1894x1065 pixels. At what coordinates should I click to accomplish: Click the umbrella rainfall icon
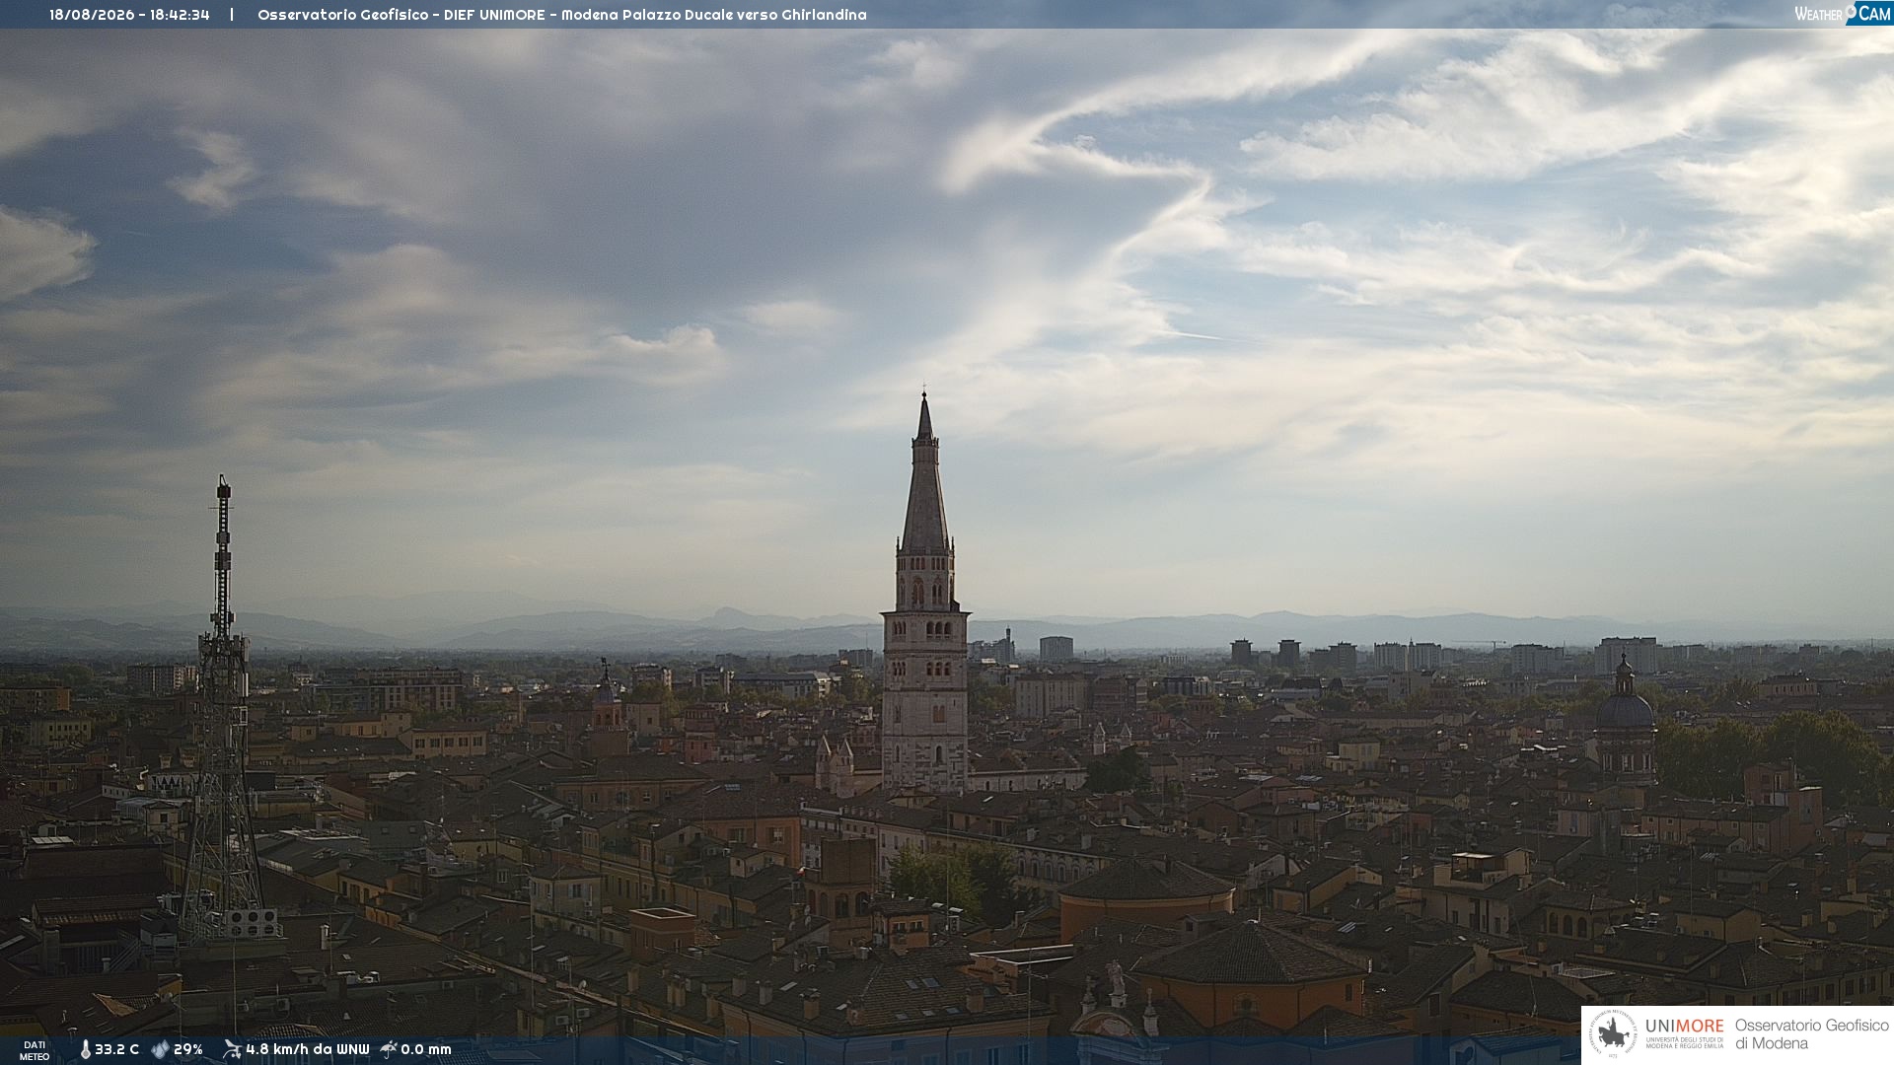coord(389,1049)
